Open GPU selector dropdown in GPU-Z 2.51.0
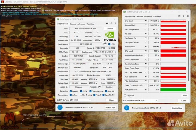Image resolution: width=196 pixels, height=130 pixels. (x=140, y=100)
